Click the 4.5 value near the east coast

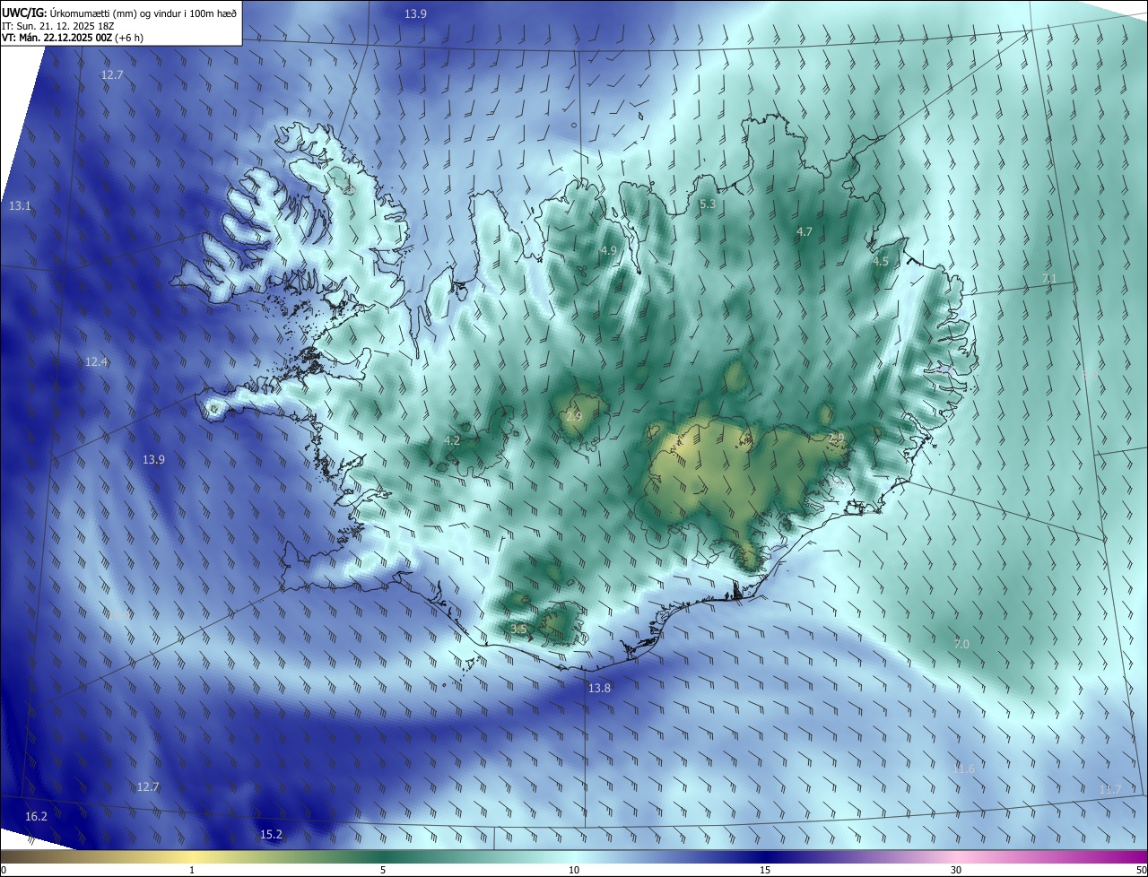881,262
